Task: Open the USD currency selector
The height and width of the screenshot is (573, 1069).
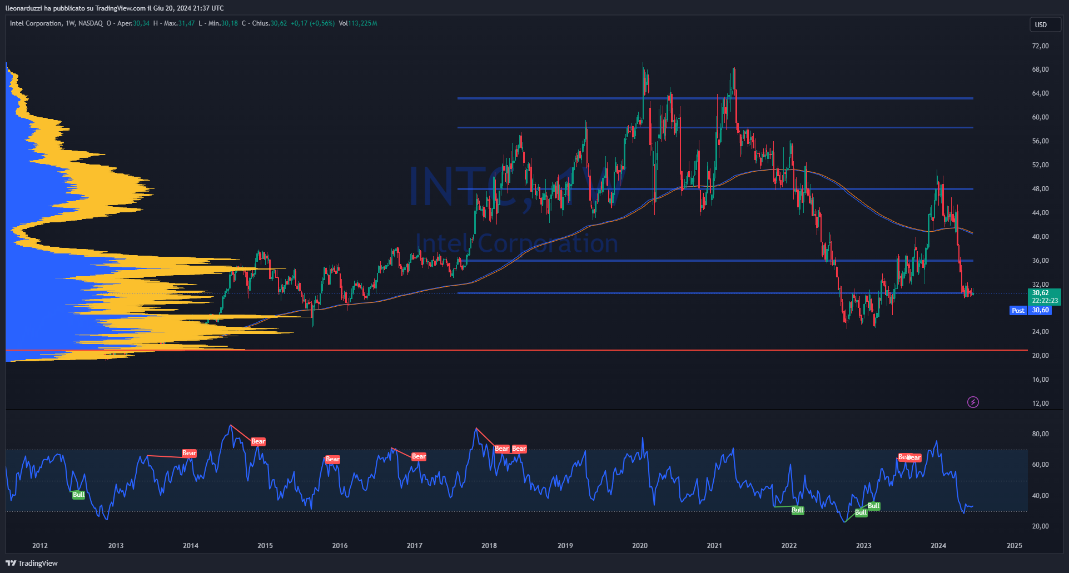Action: pos(1045,24)
